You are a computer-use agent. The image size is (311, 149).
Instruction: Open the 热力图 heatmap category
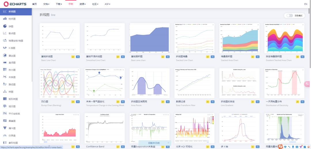16,70
